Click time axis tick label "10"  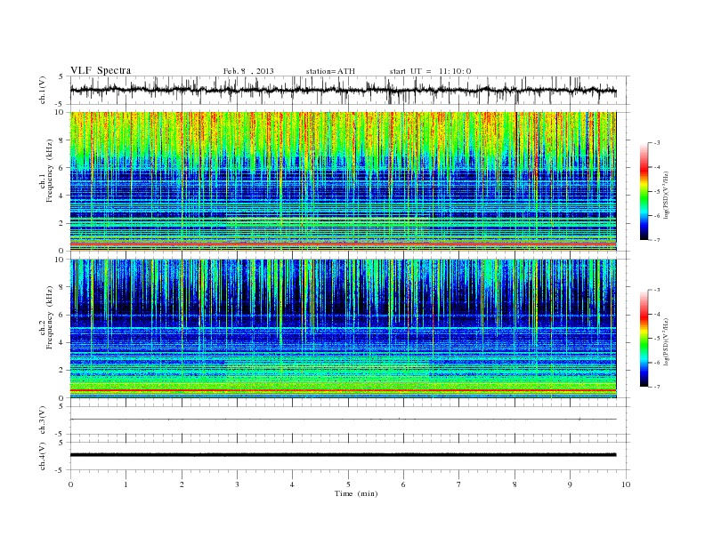point(626,484)
